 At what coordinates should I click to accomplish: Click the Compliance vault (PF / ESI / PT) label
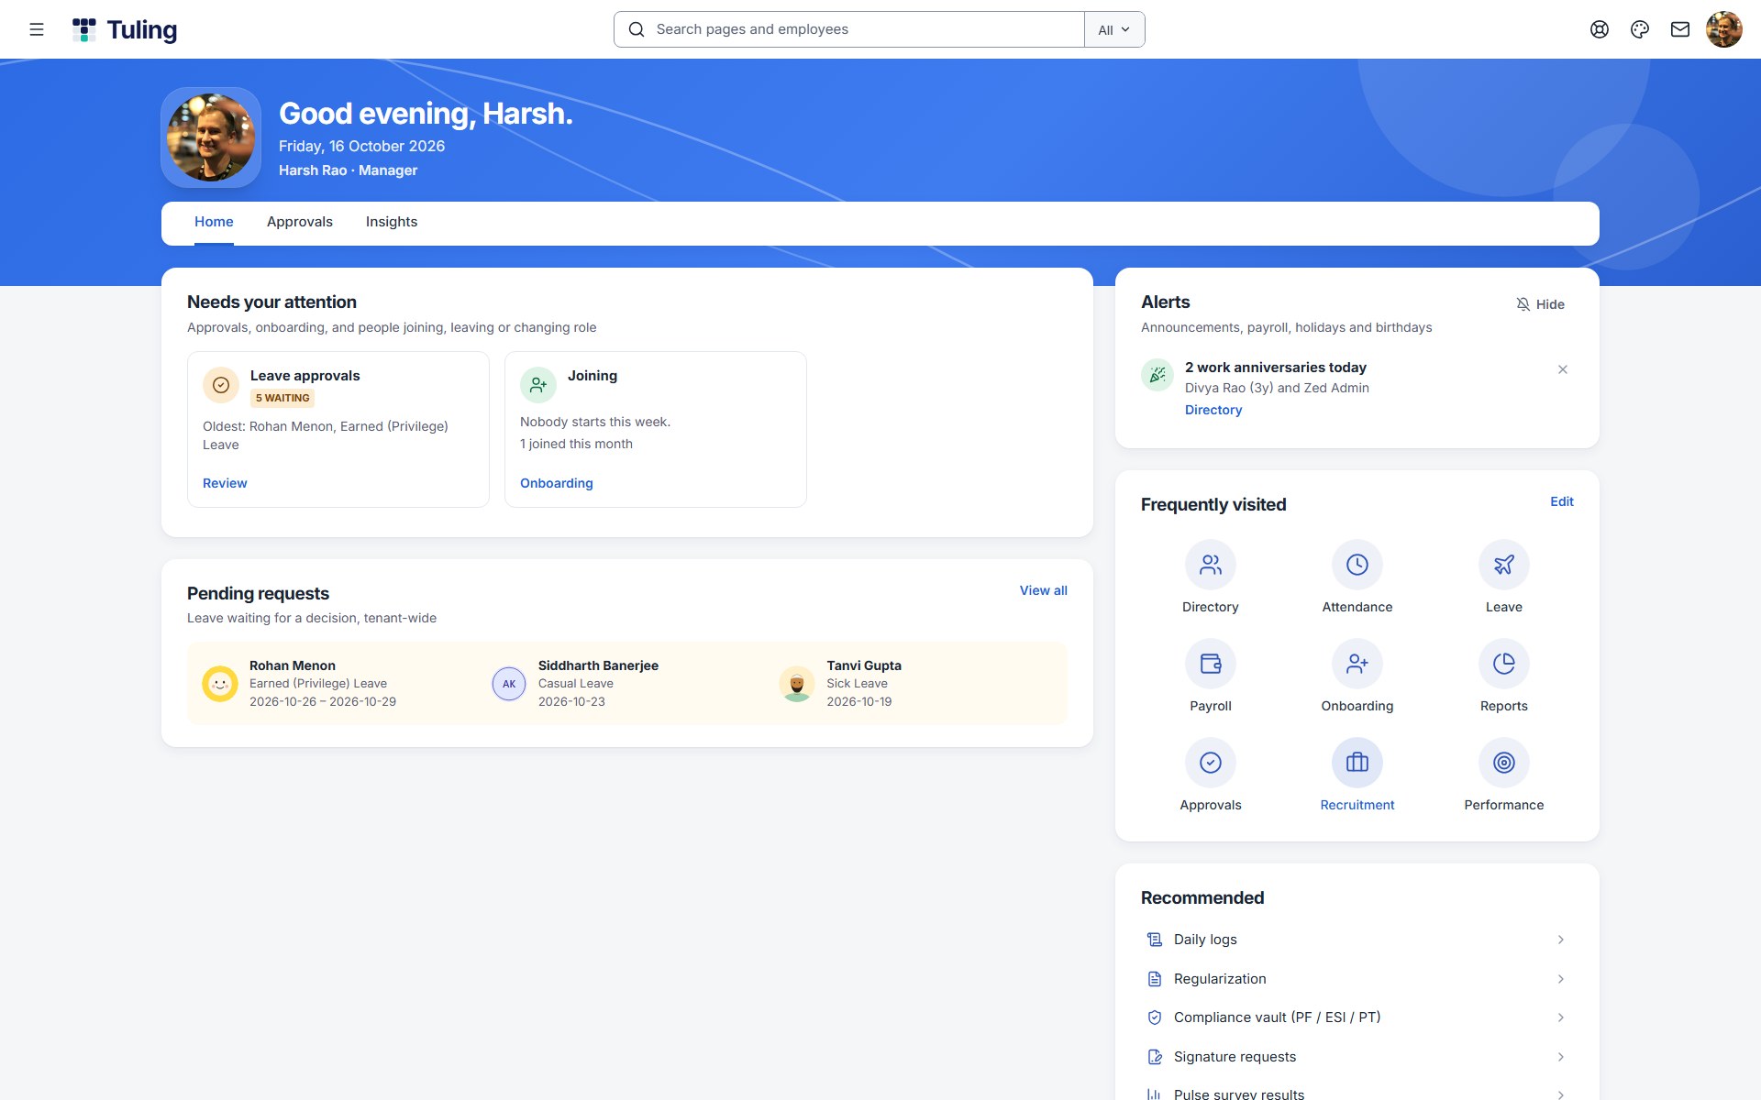(x=1277, y=1017)
